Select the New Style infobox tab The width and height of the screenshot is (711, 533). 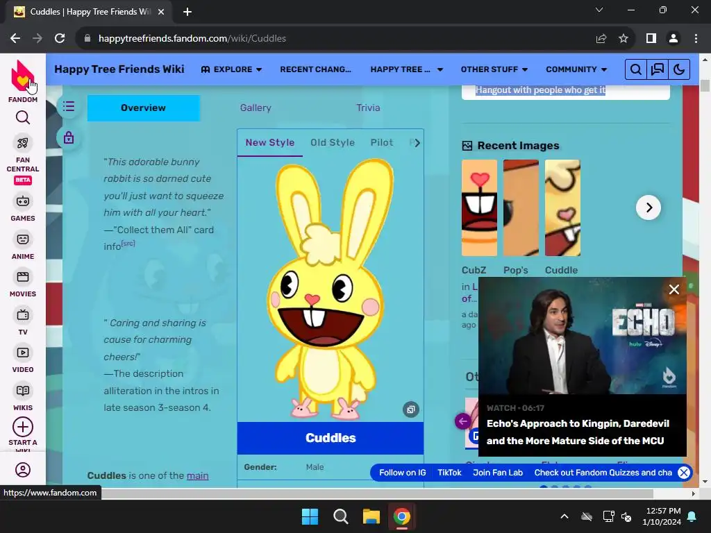[270, 143]
